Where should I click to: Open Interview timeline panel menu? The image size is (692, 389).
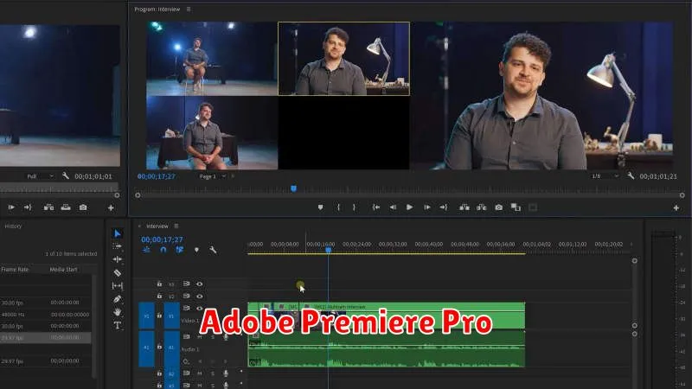coord(176,226)
